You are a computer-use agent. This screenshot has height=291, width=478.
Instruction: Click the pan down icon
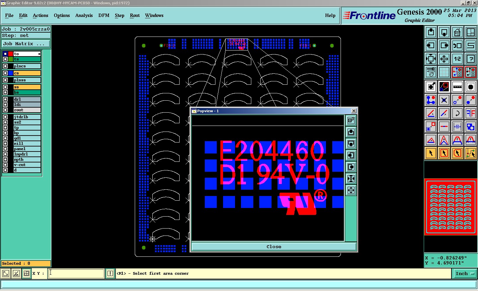(444, 32)
